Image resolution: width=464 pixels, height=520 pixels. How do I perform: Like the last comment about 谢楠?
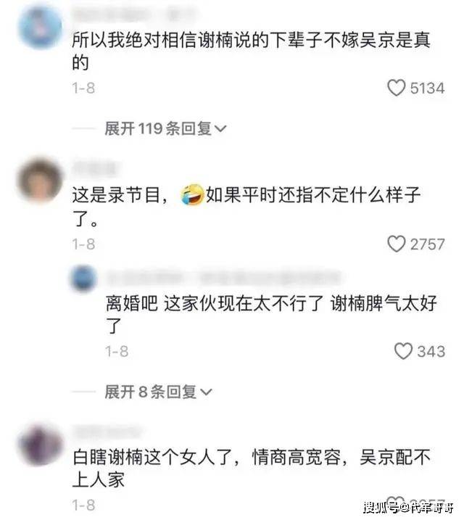(x=396, y=503)
